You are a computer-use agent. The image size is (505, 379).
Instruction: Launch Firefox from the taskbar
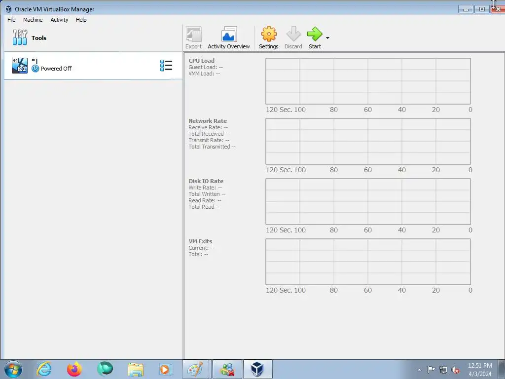click(x=74, y=369)
